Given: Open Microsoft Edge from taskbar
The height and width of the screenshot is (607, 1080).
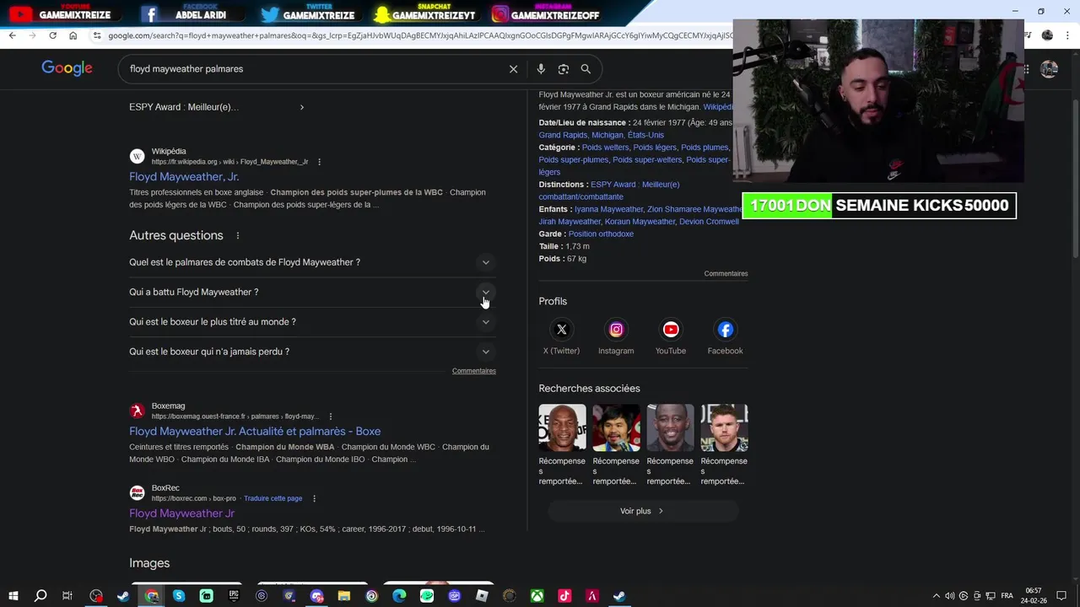Looking at the screenshot, I should point(399,596).
